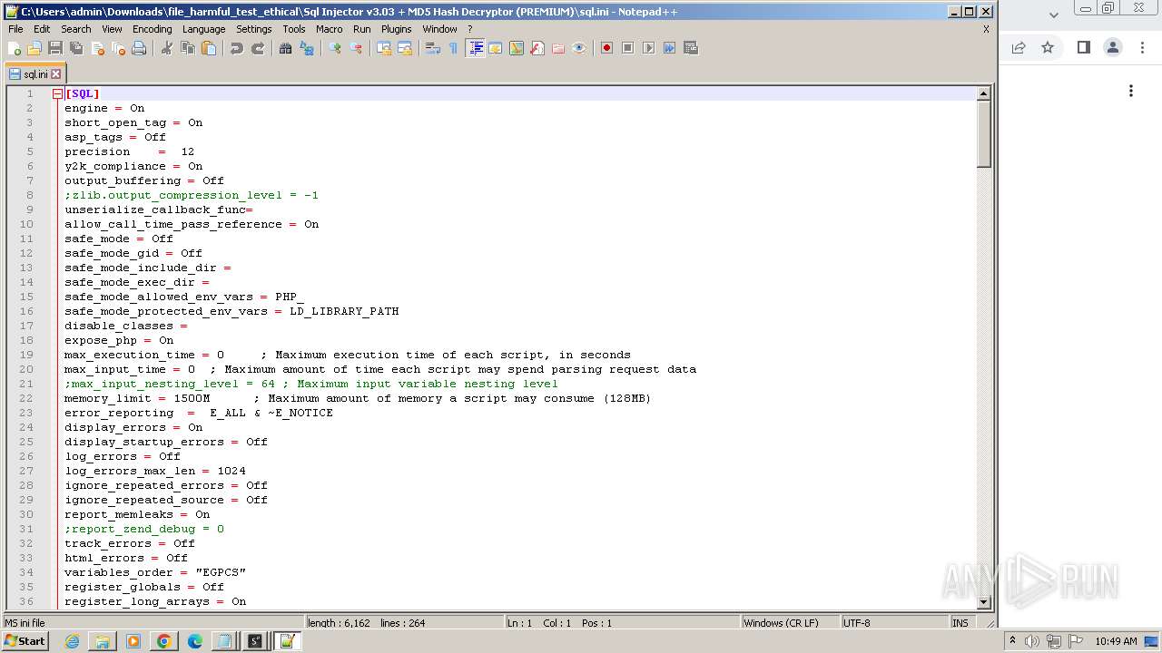The height and width of the screenshot is (653, 1162).
Task: Zoom in using the Zoom In icon
Action: click(335, 48)
